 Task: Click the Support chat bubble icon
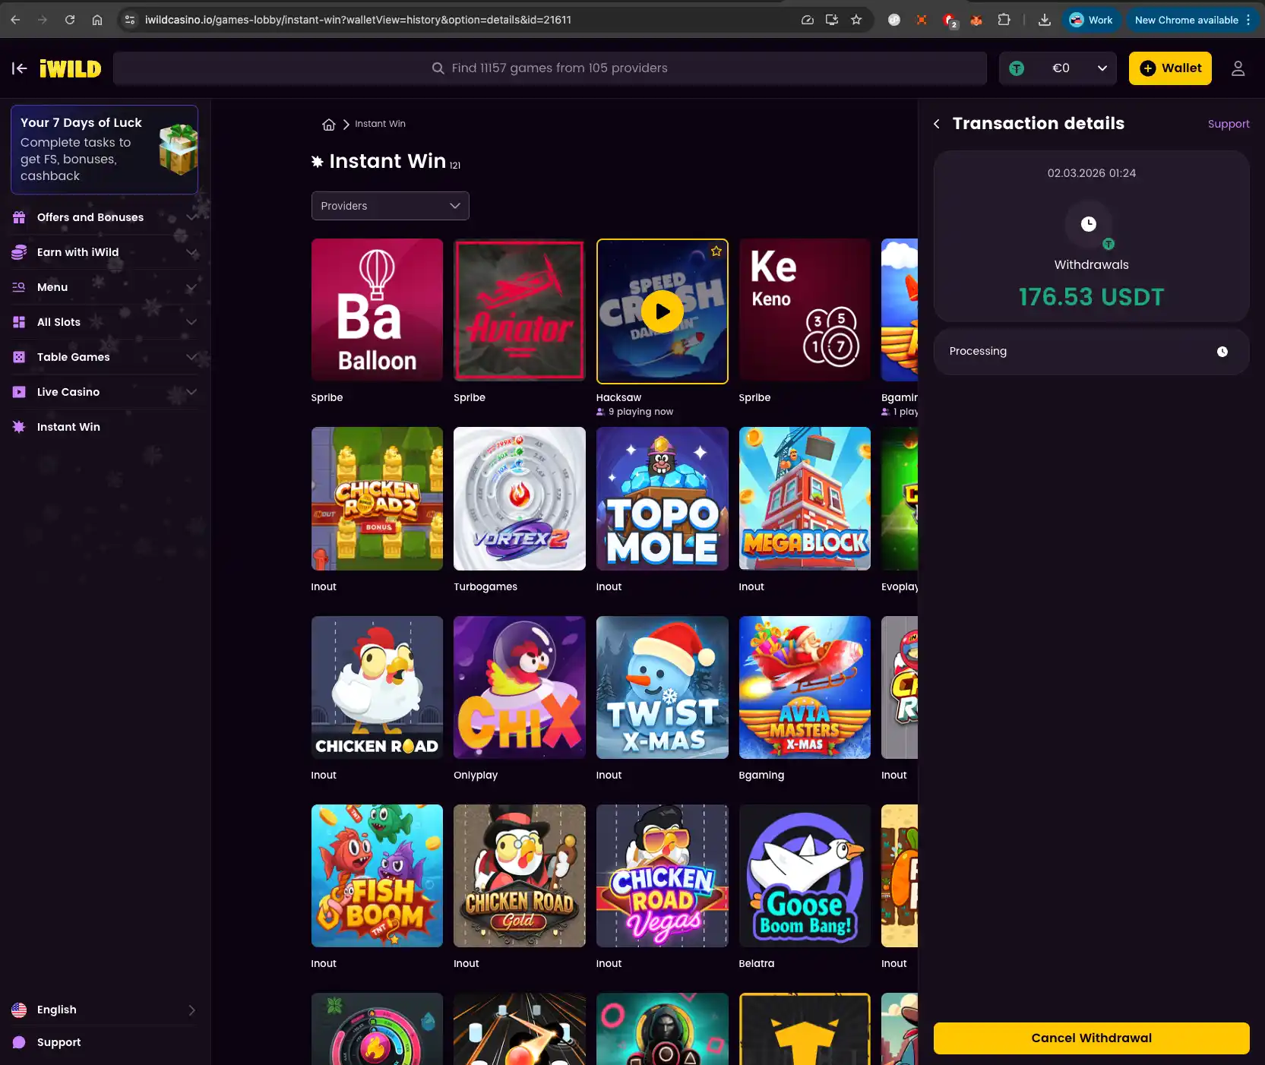[x=19, y=1042]
